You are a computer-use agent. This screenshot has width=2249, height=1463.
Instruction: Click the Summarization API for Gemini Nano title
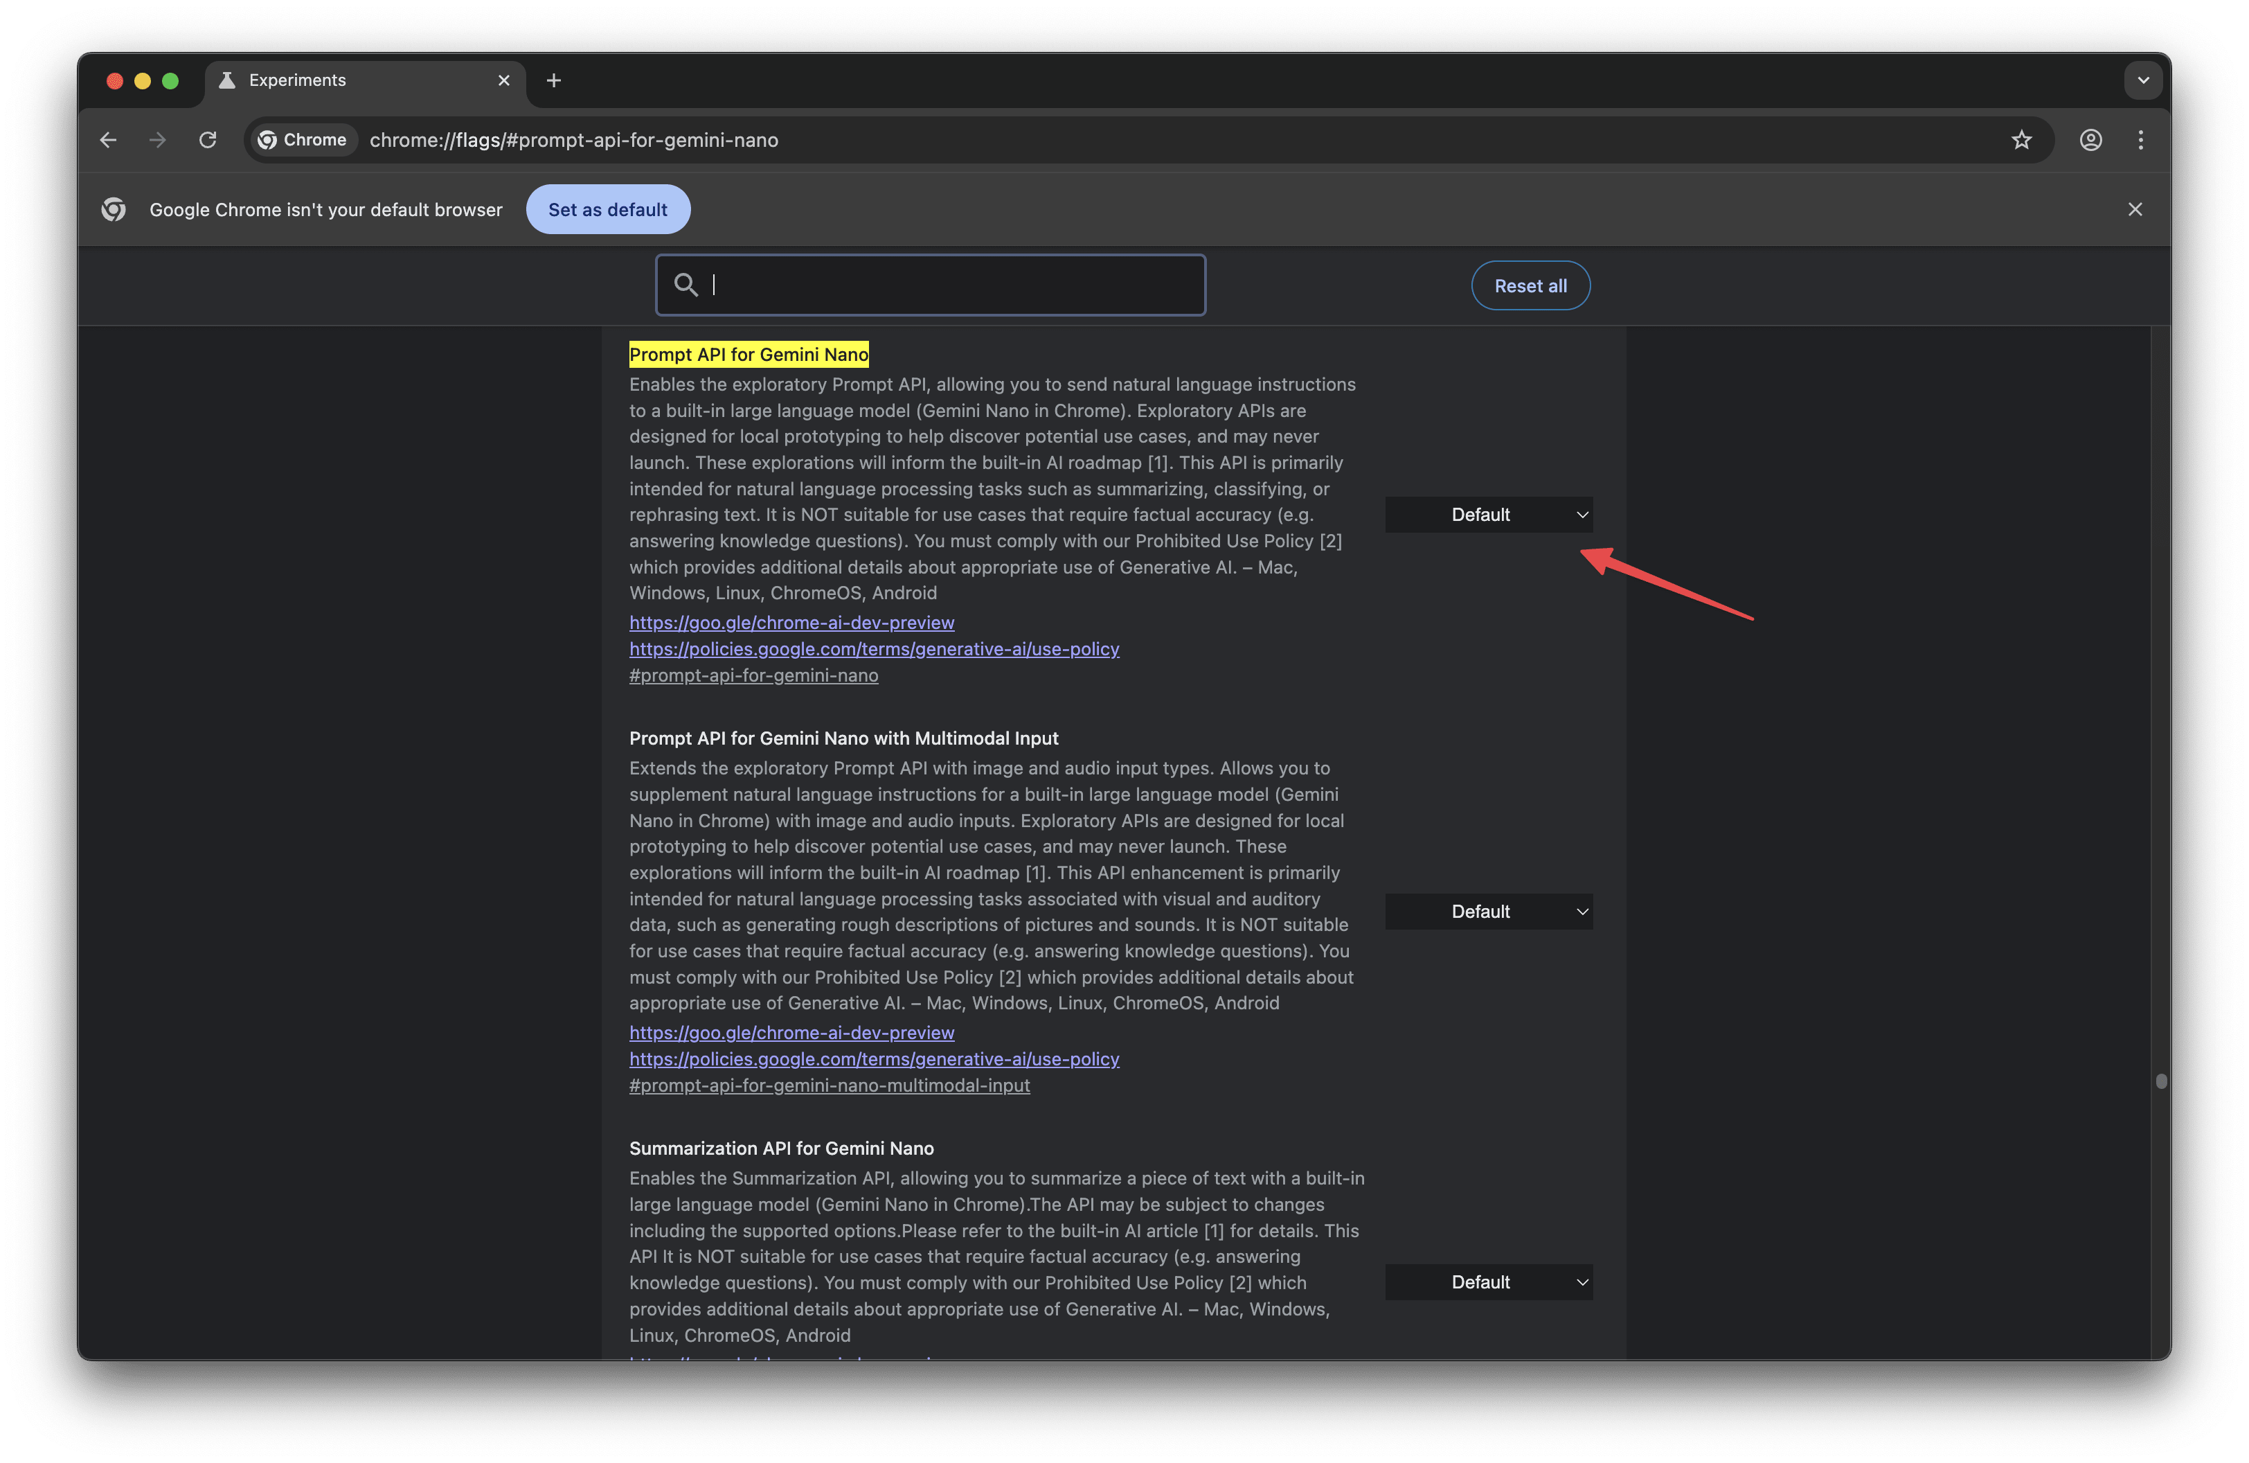pos(782,1149)
